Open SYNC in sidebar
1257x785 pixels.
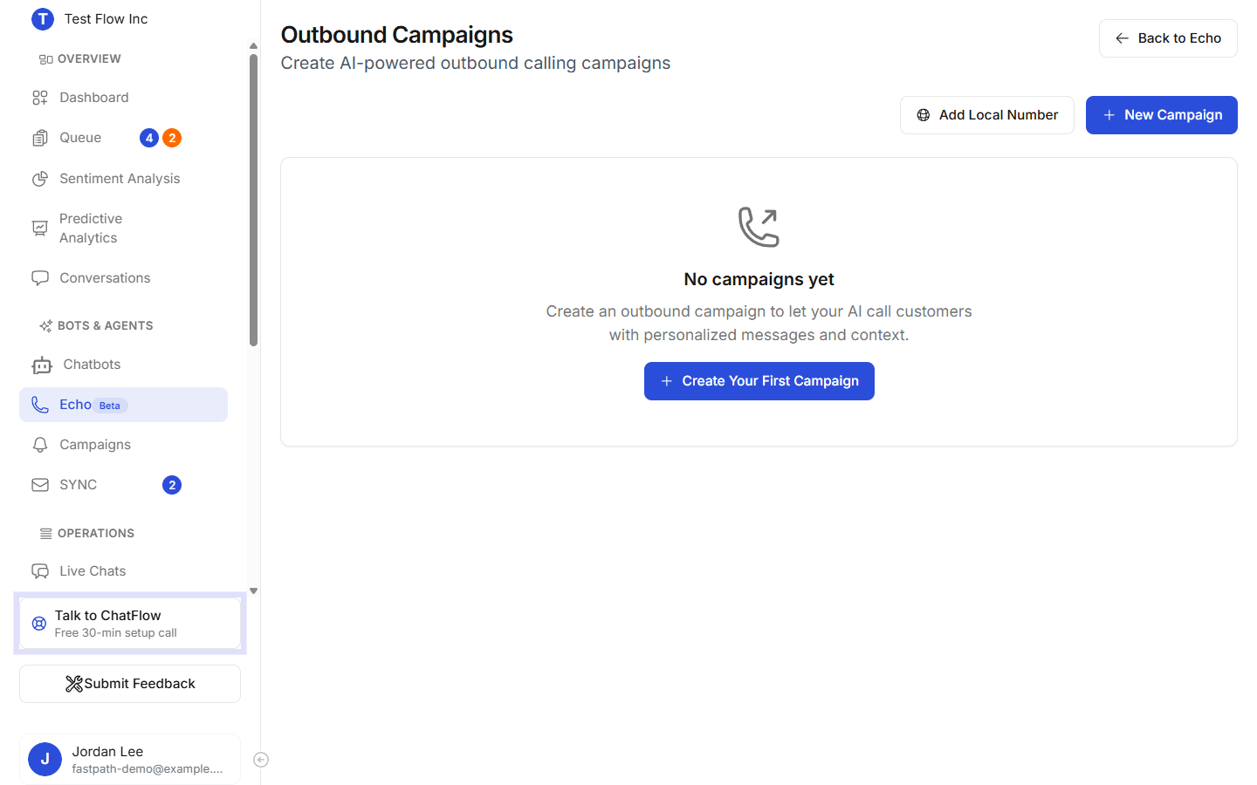123,485
